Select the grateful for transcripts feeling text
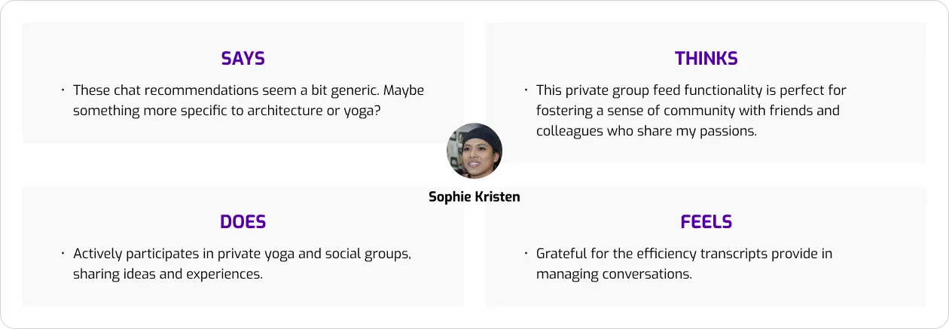The image size is (949, 329). pos(684,264)
